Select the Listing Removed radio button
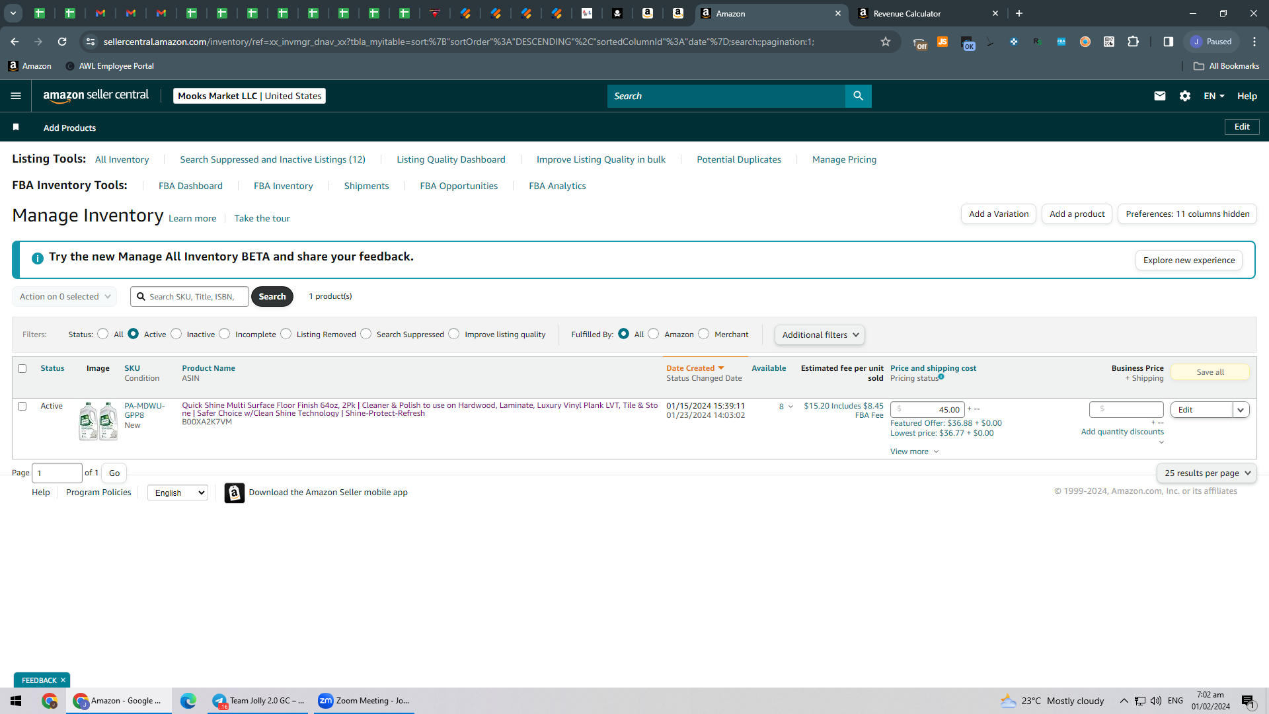The width and height of the screenshot is (1269, 714). [286, 334]
